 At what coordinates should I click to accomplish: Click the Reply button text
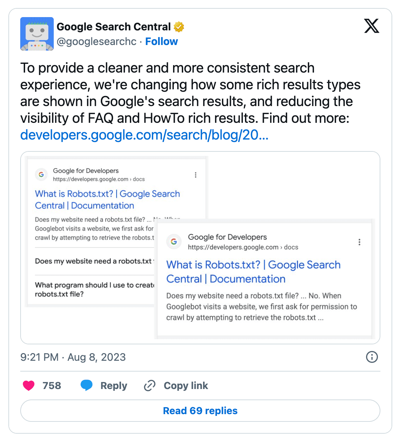click(114, 386)
